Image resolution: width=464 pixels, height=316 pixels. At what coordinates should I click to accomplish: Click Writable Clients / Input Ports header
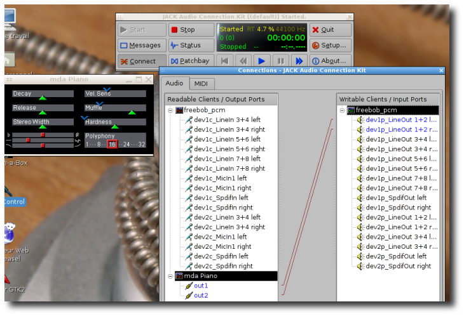click(388, 100)
